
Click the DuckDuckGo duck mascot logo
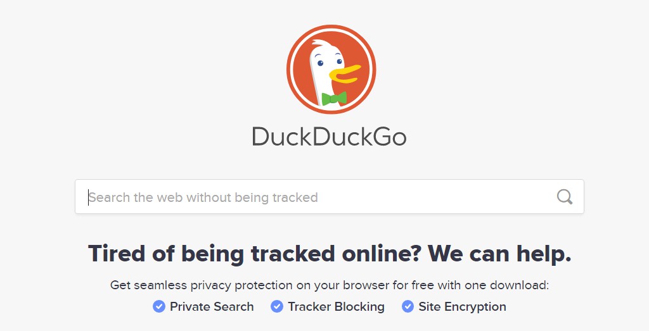pos(331,70)
